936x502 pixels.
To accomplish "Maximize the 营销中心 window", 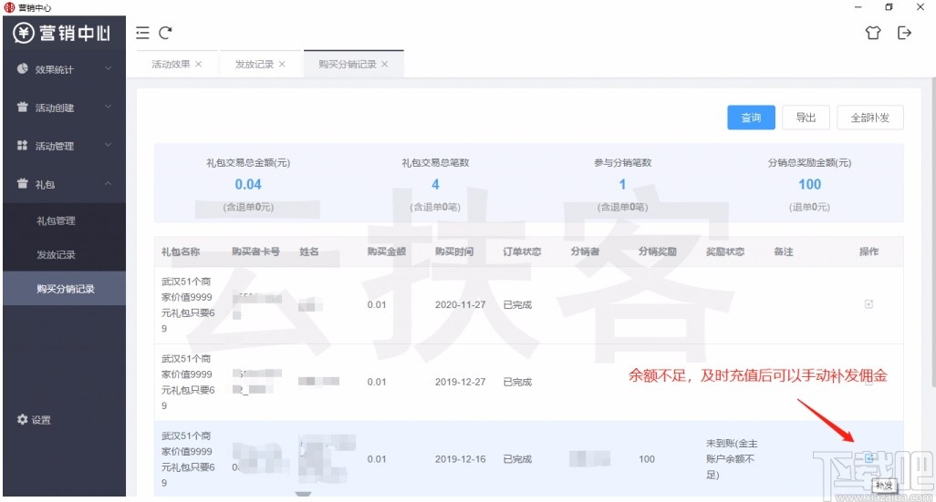I will coord(889,7).
